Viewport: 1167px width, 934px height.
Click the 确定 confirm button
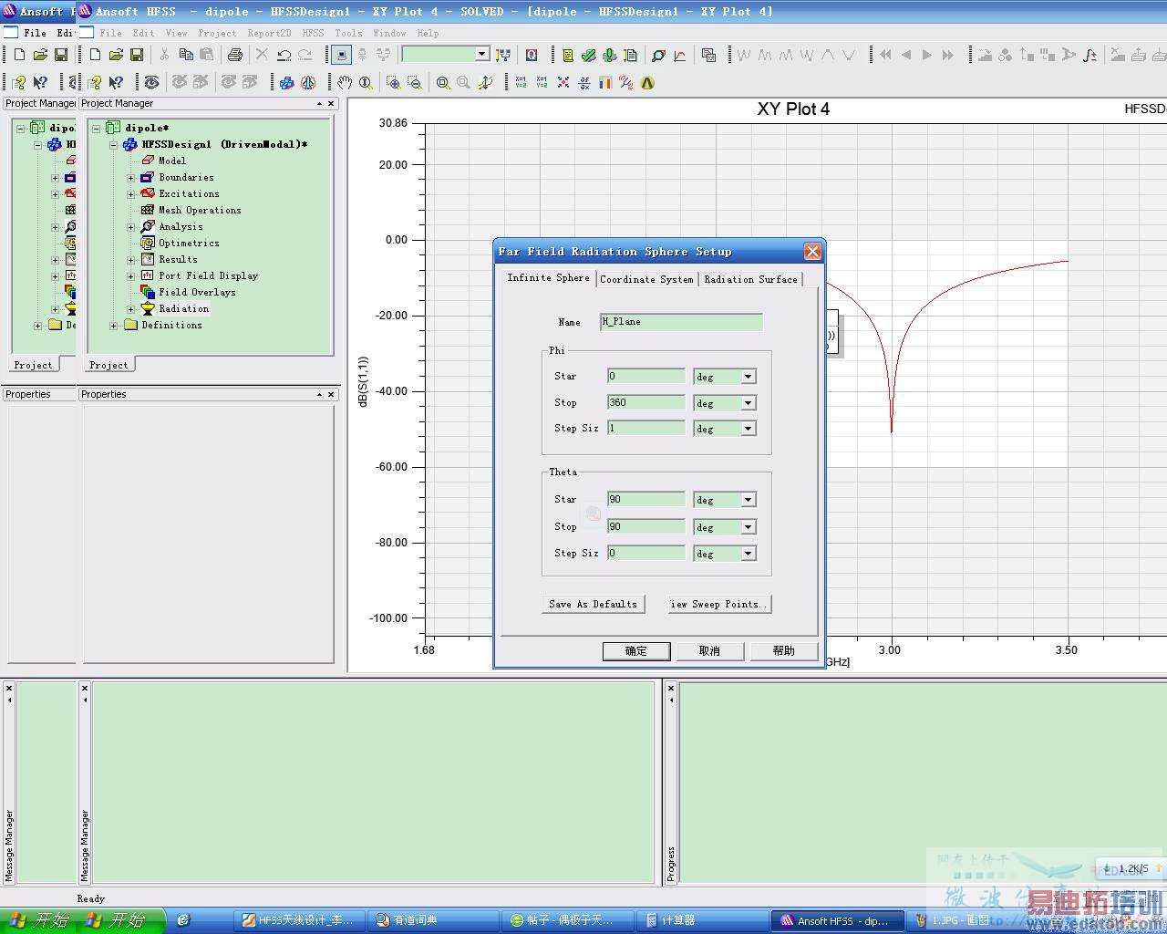[x=635, y=650]
